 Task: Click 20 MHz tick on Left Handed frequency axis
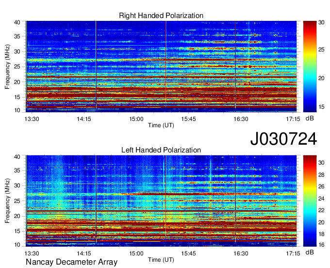click(x=17, y=216)
